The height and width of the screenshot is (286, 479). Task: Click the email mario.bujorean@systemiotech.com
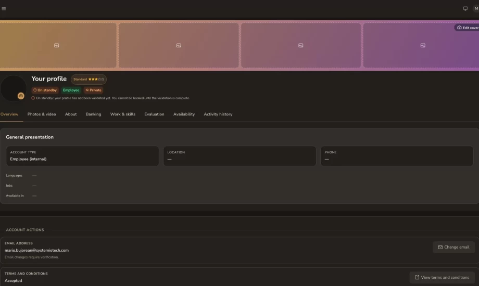(36, 250)
